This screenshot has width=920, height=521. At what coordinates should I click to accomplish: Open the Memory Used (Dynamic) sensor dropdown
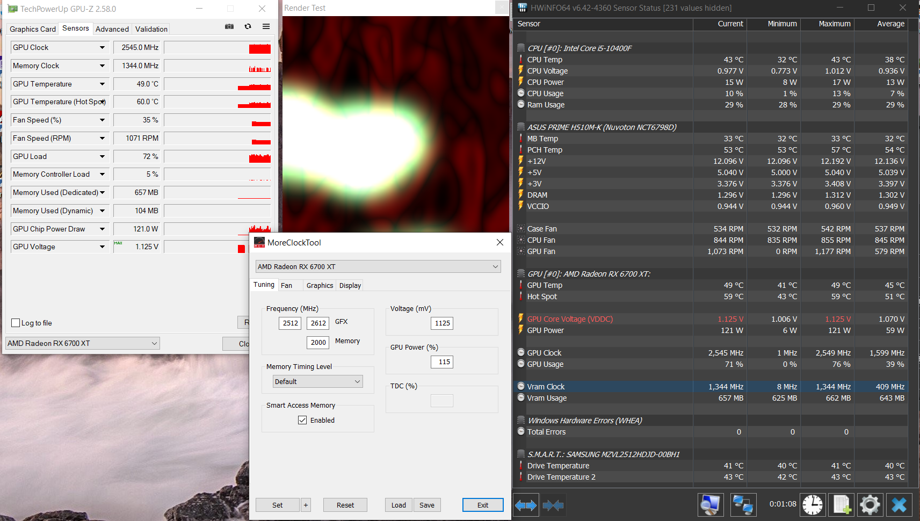pyautogui.click(x=102, y=211)
